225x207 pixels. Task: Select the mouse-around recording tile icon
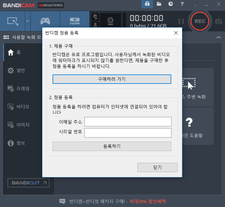[x=189, y=84]
